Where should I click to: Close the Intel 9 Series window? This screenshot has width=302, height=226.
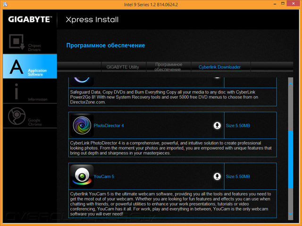pyautogui.click(x=294, y=3)
